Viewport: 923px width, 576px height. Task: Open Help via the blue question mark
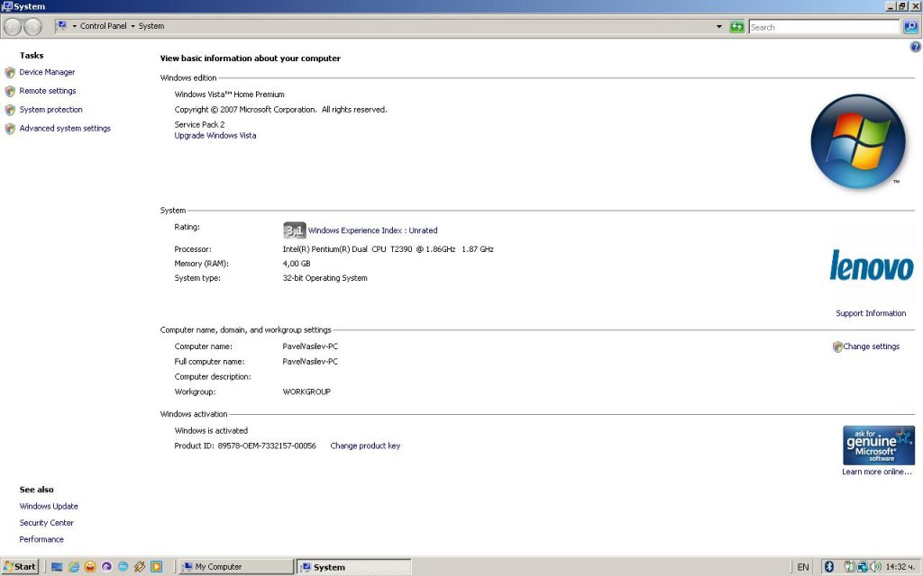[916, 47]
